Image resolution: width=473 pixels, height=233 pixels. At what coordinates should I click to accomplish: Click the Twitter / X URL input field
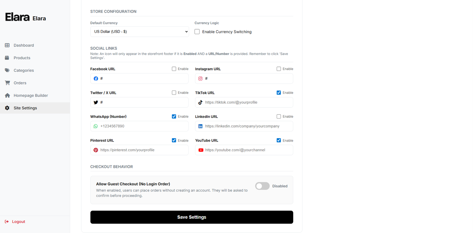[139, 102]
